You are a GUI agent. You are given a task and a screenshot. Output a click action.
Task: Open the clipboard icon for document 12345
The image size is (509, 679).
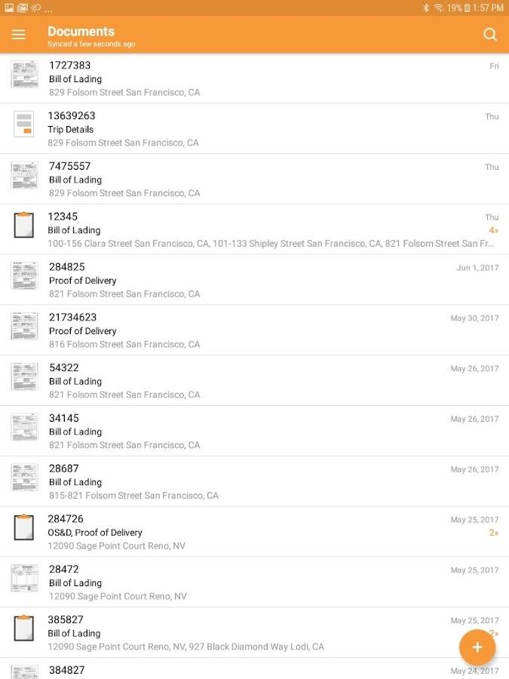click(24, 225)
